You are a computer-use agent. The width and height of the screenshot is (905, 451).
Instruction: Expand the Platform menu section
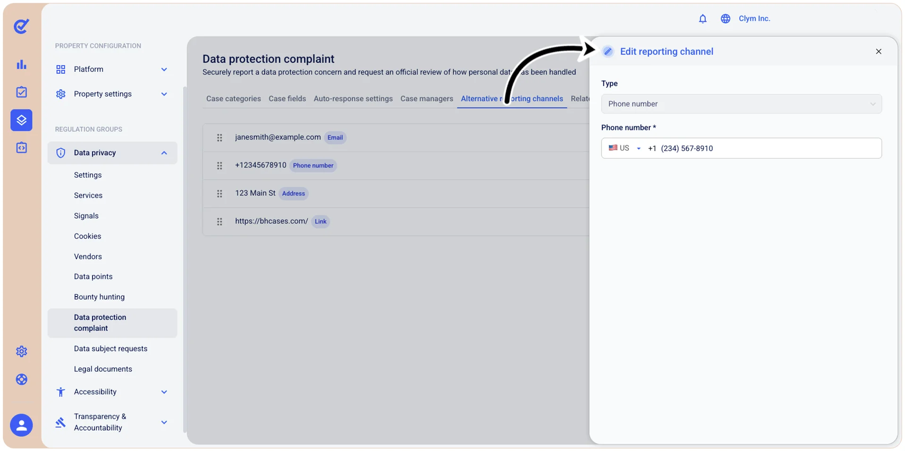(112, 69)
